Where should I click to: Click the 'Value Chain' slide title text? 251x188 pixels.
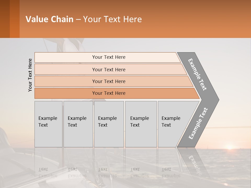pyautogui.click(x=50, y=19)
